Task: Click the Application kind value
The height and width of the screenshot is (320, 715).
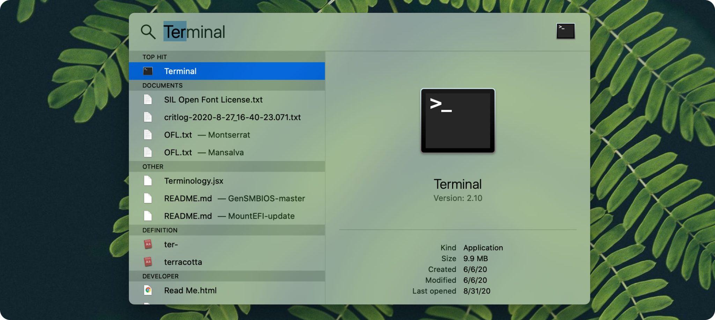Action: (x=483, y=248)
